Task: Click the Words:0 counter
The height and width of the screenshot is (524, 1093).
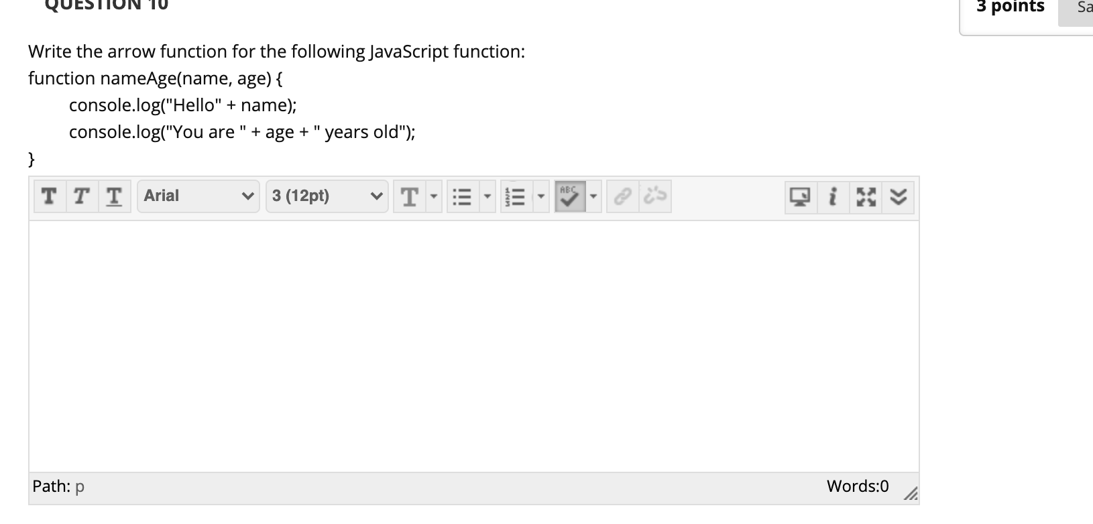Action: pyautogui.click(x=858, y=486)
